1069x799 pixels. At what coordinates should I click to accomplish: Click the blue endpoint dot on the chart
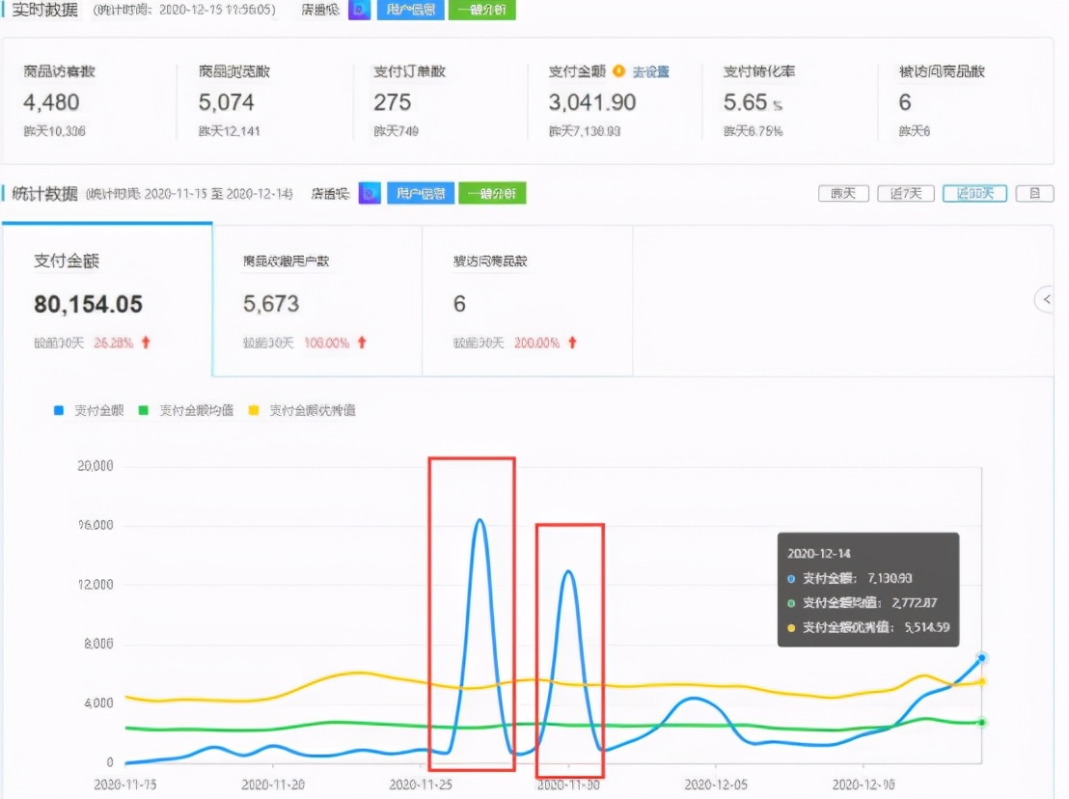tap(981, 659)
